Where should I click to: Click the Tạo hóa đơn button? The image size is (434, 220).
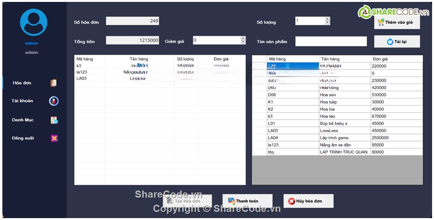(x=187, y=201)
